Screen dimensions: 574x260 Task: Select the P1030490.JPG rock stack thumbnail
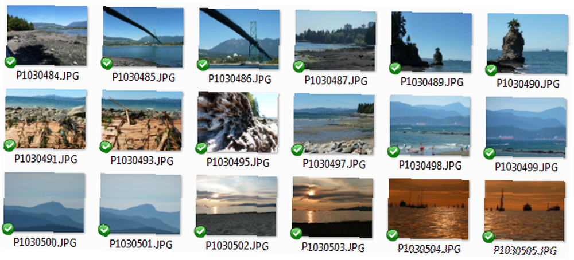(527, 44)
